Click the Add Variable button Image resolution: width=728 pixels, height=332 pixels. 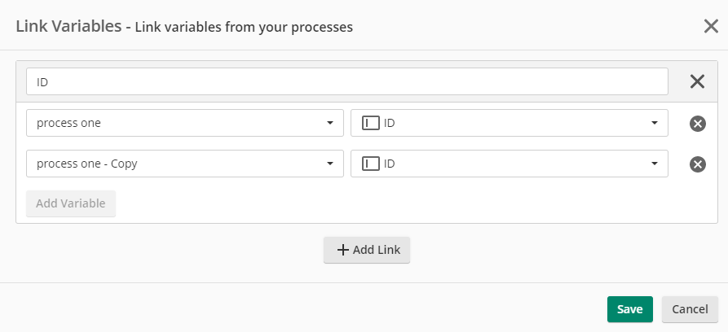71,203
